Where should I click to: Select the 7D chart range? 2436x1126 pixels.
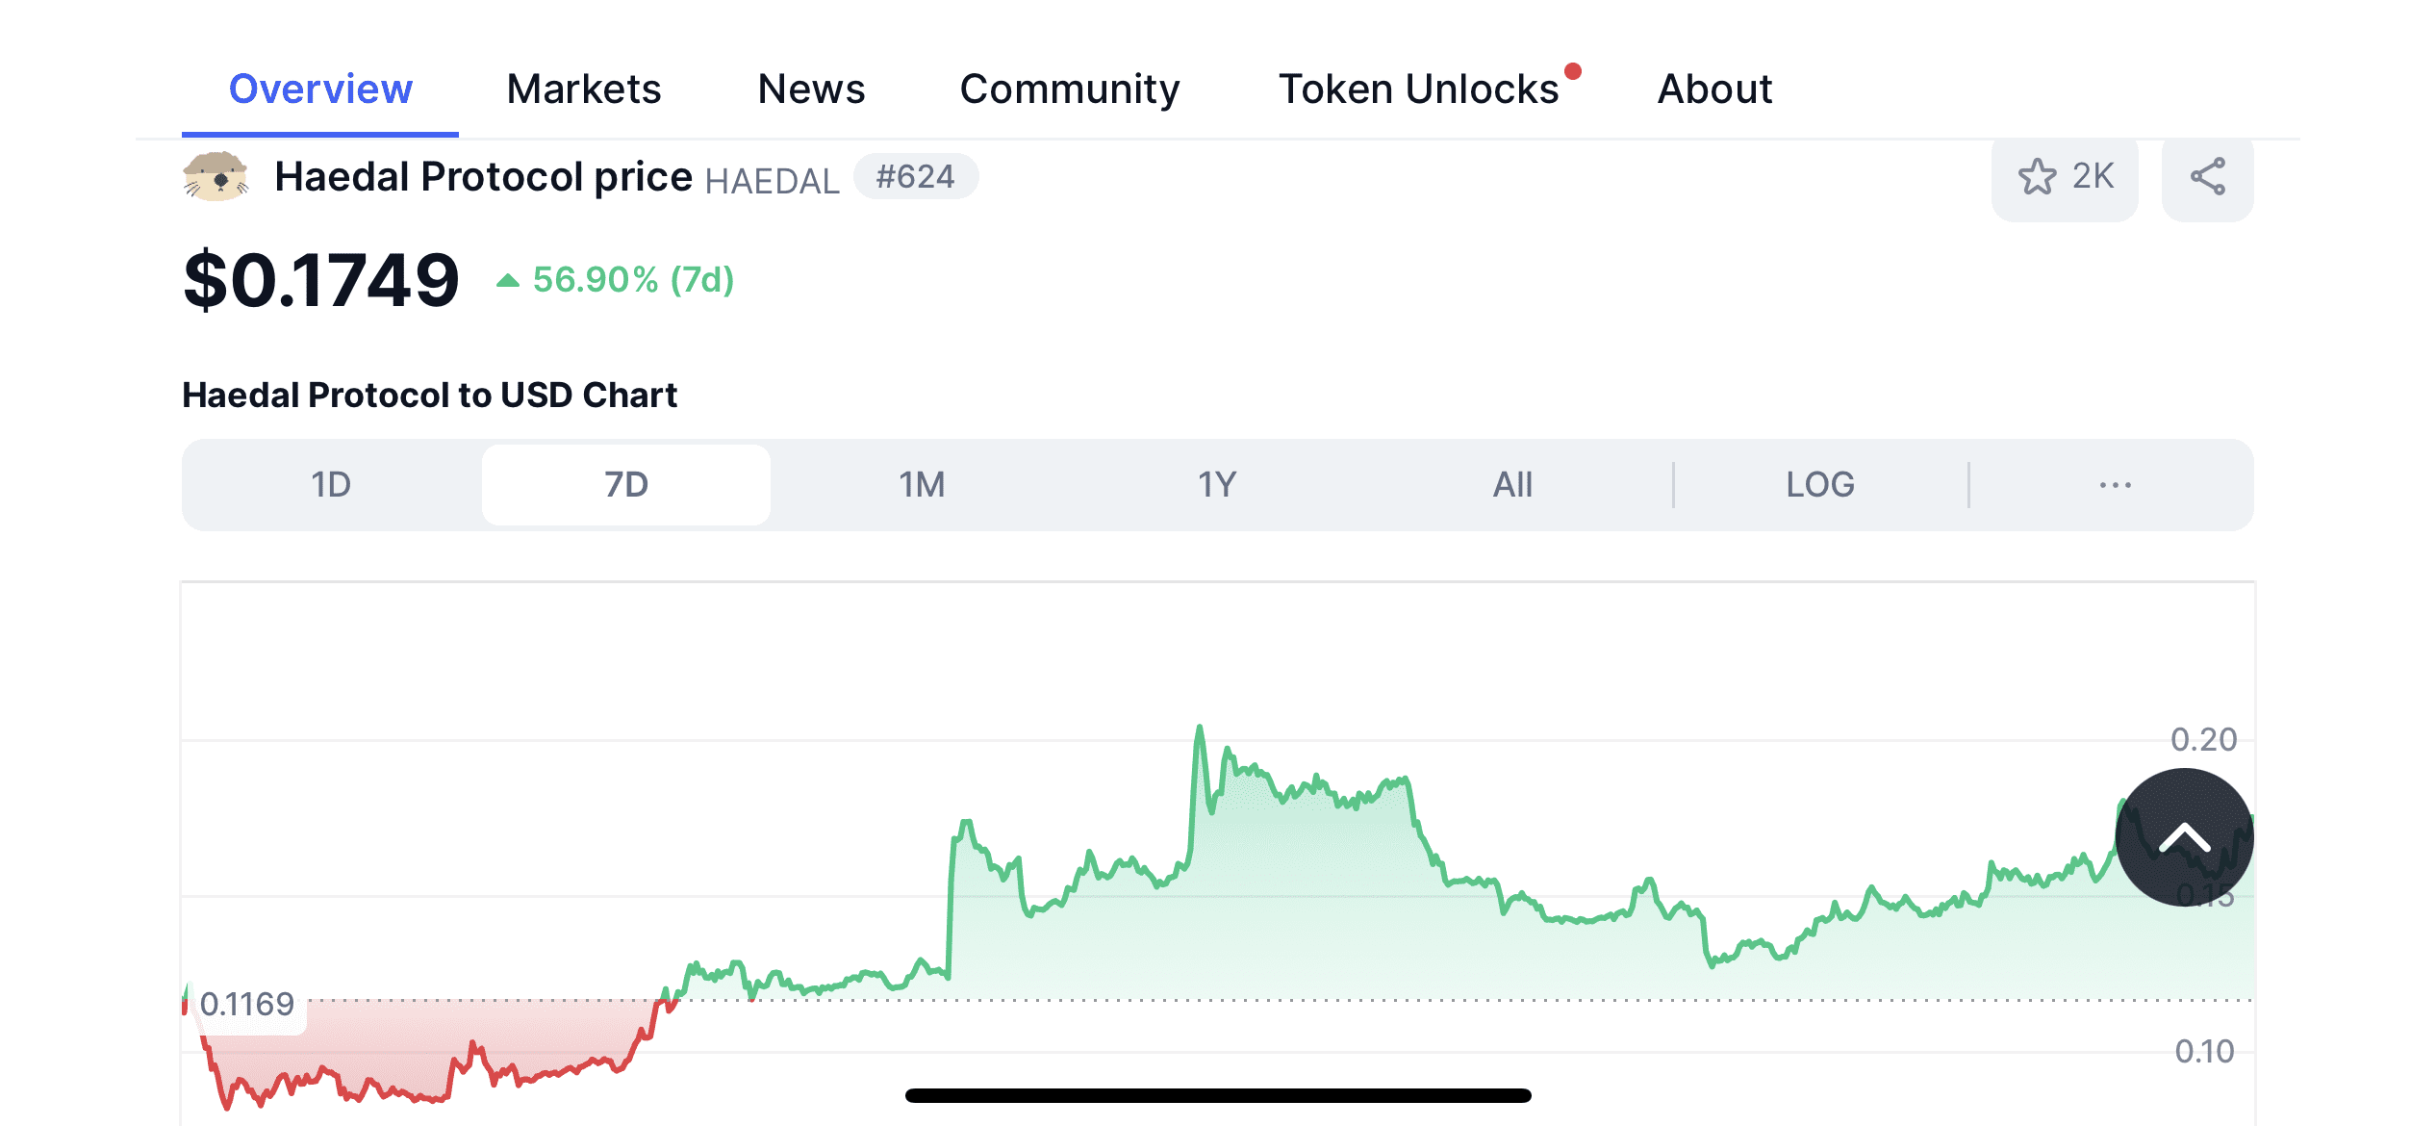pyautogui.click(x=626, y=485)
